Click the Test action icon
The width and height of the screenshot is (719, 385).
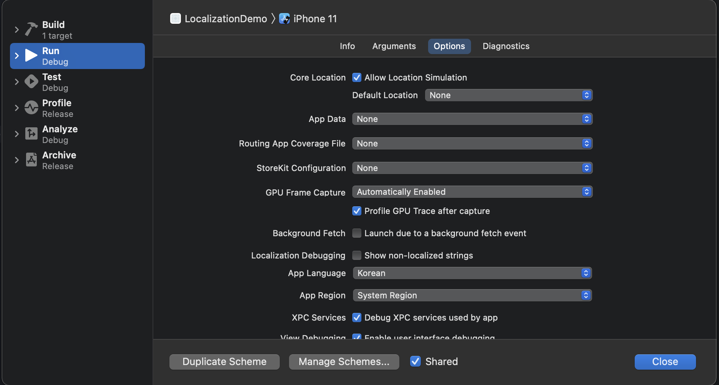click(x=31, y=81)
